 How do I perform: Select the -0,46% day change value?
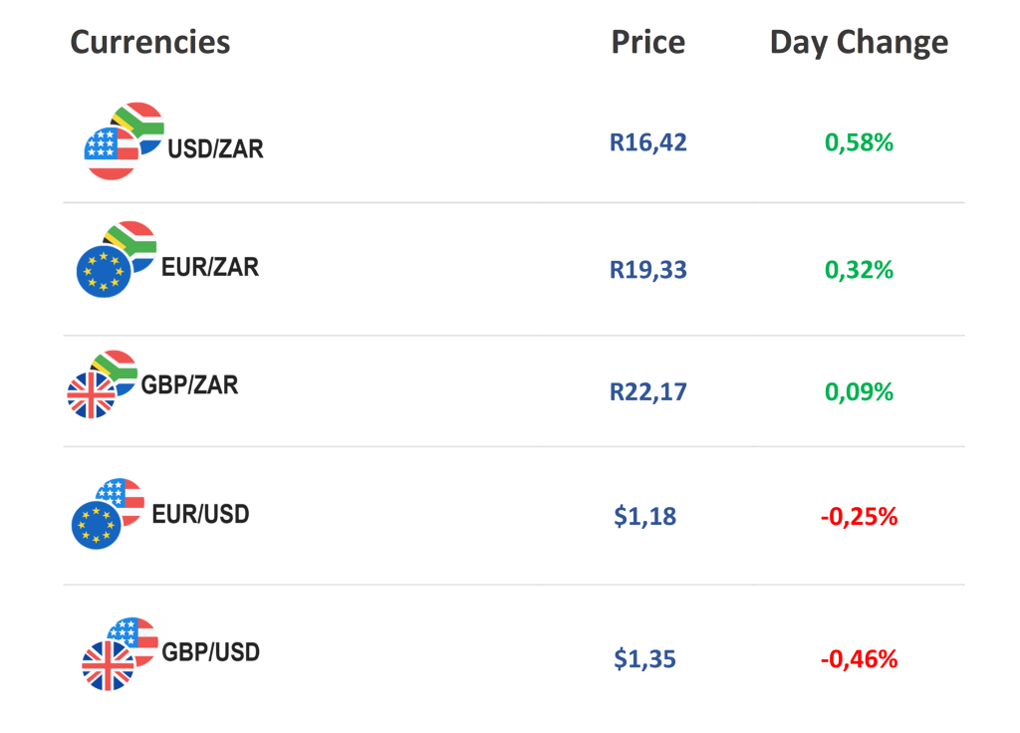click(859, 659)
